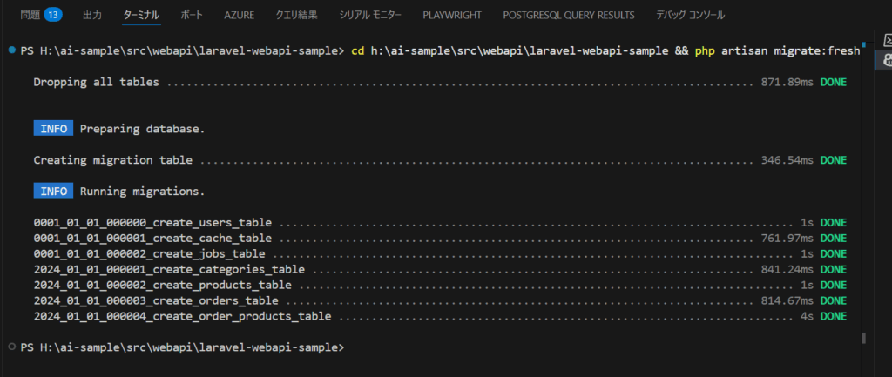Viewport: 892px width, 377px height.
Task: Click the blue command decoration dot beside migrate:fresh
Action: 10,51
